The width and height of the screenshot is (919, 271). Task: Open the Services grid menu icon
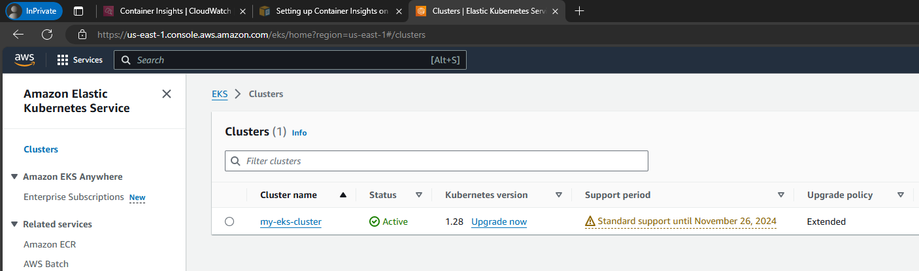click(63, 60)
